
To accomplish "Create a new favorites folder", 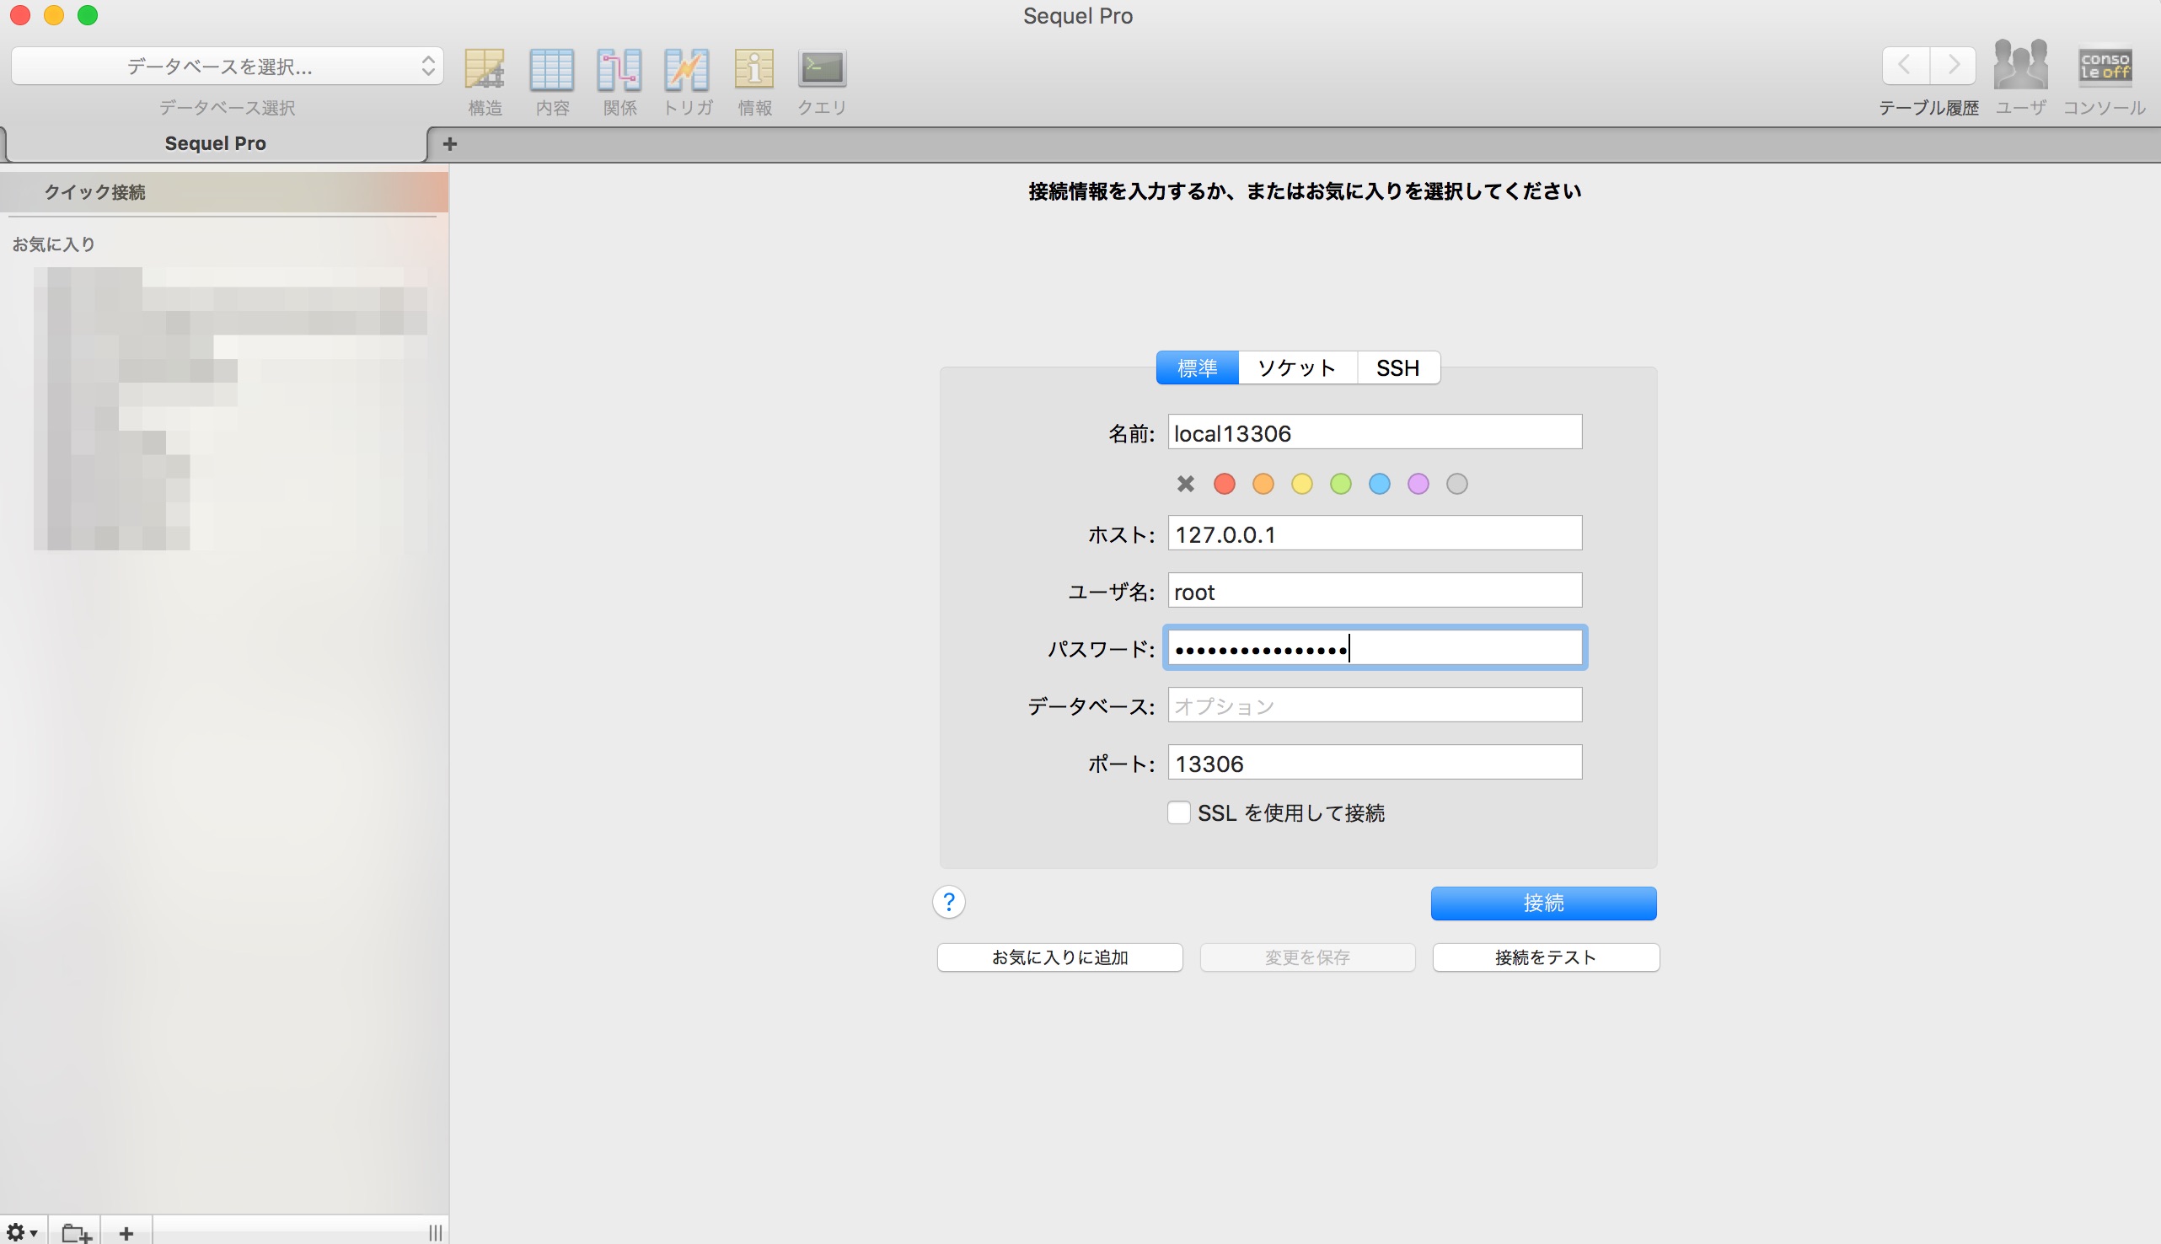I will [76, 1232].
